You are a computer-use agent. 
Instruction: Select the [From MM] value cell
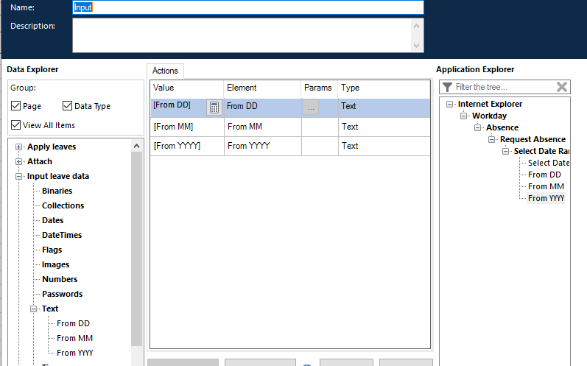(x=187, y=127)
